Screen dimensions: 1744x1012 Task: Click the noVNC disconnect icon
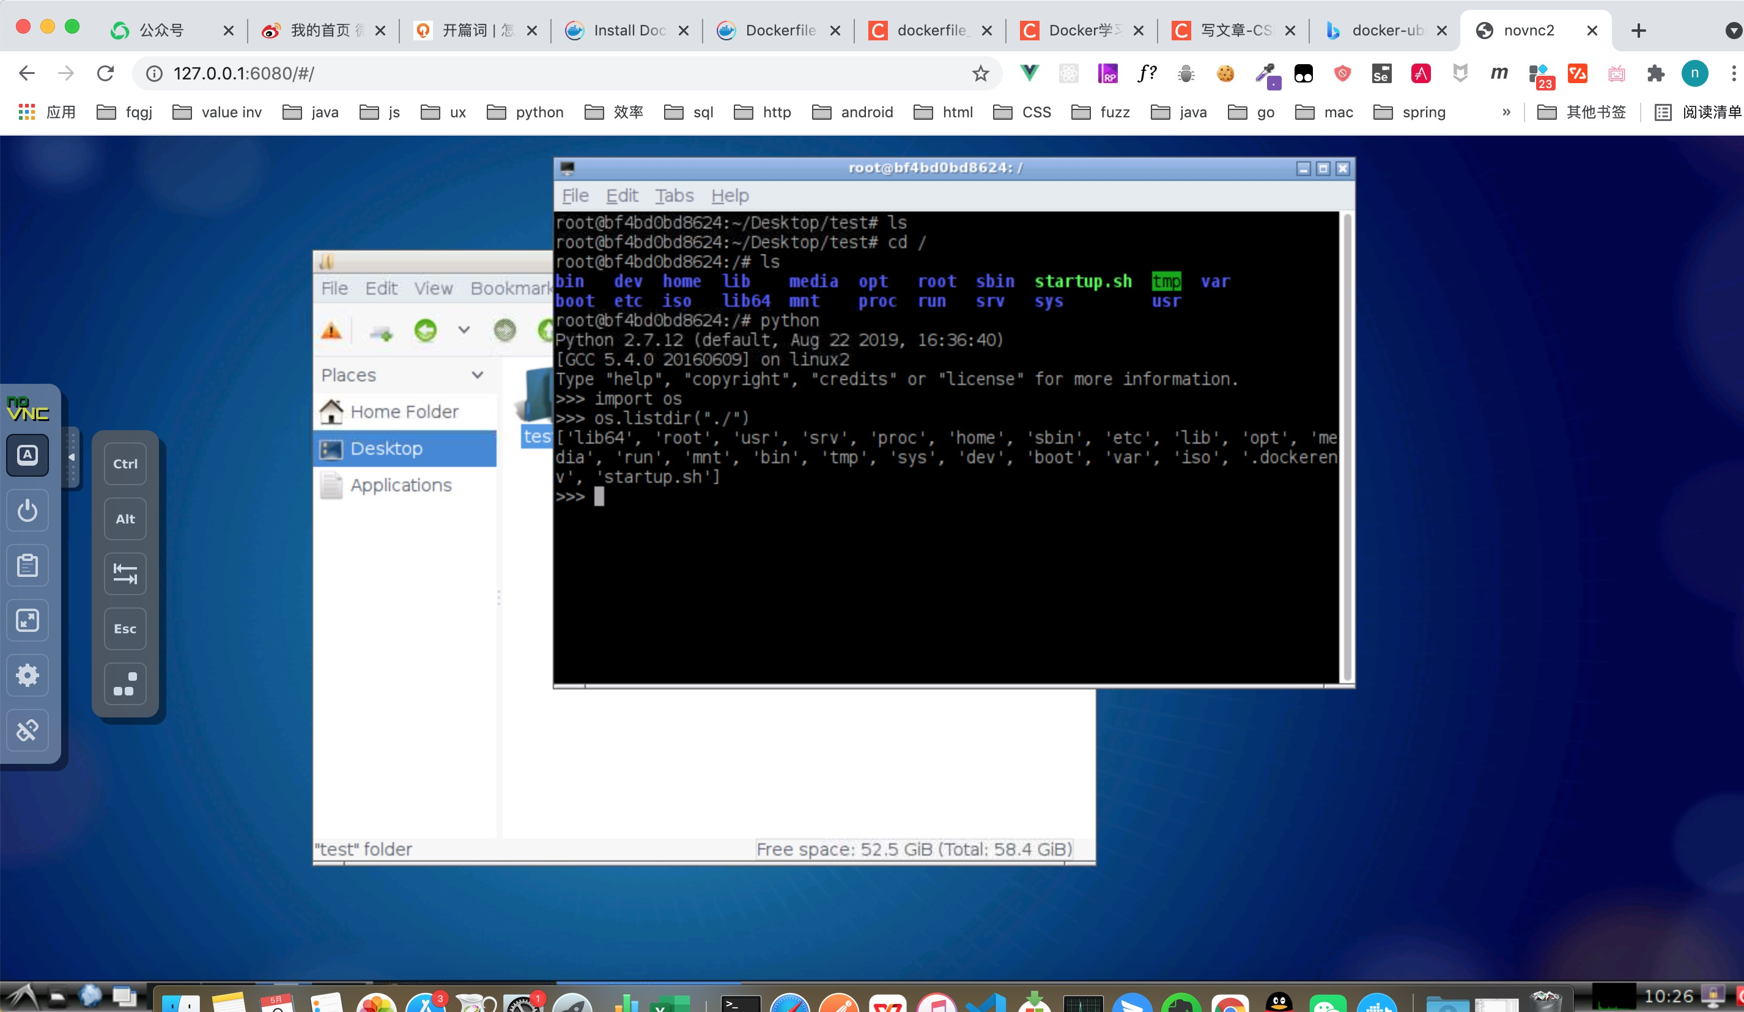pyautogui.click(x=28, y=730)
